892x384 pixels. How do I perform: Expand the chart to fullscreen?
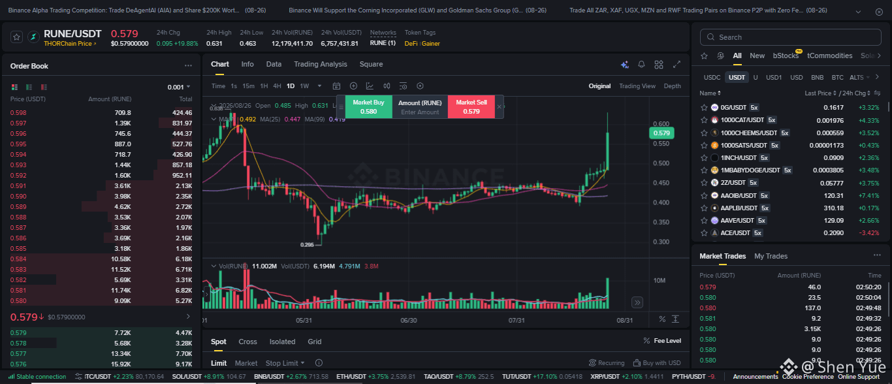pos(677,64)
